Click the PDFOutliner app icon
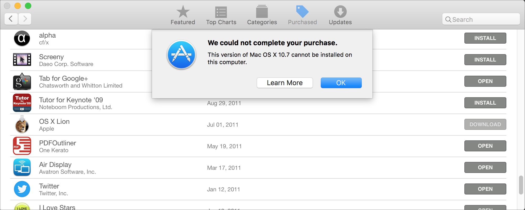Image resolution: width=525 pixels, height=210 pixels. pos(22,146)
